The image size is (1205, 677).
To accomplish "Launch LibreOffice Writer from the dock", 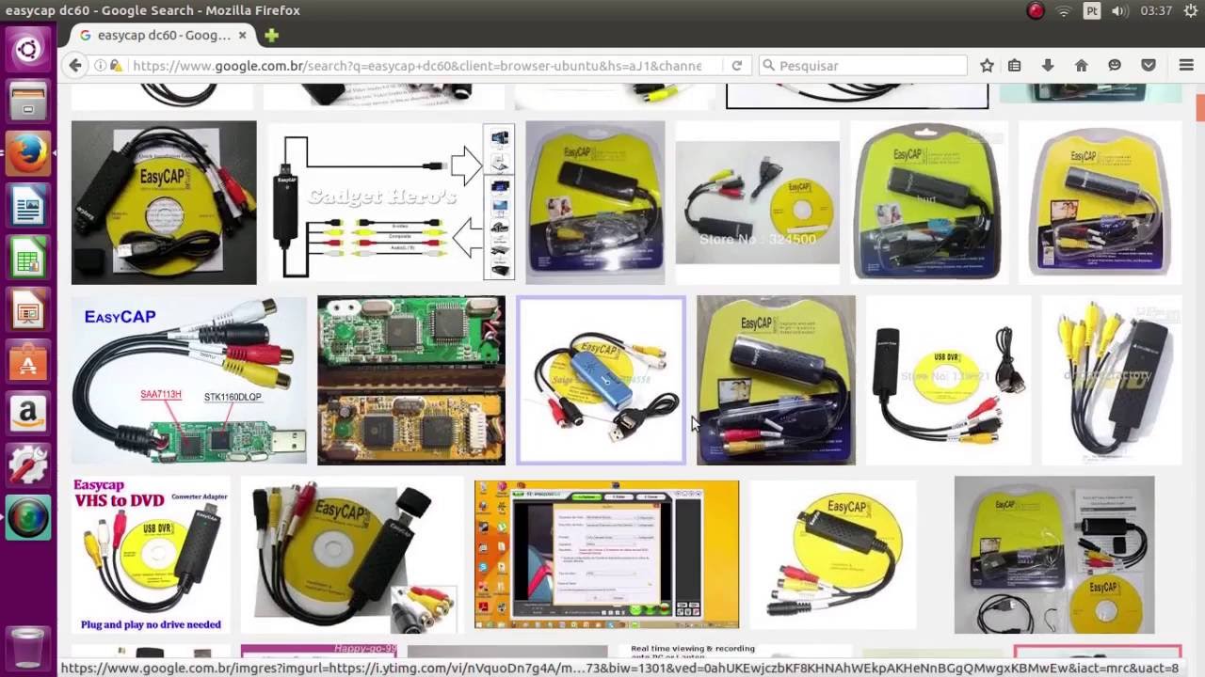I will (x=27, y=205).
